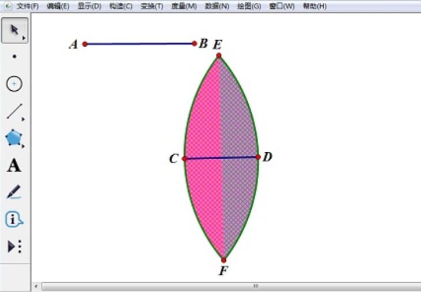Click label A text
The image size is (421, 292).
point(74,44)
